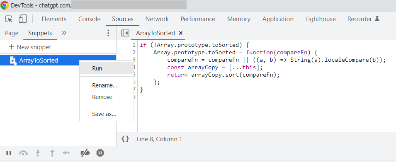Toggle deactivate breakpoints
Image resolution: width=396 pixels, height=162 pixels.
pos(85,152)
